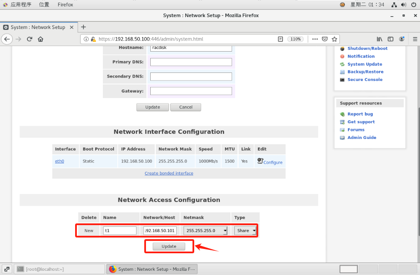Screen dimensions: 420x275
Task: Click the Name field containing t1
Action: click(120, 231)
